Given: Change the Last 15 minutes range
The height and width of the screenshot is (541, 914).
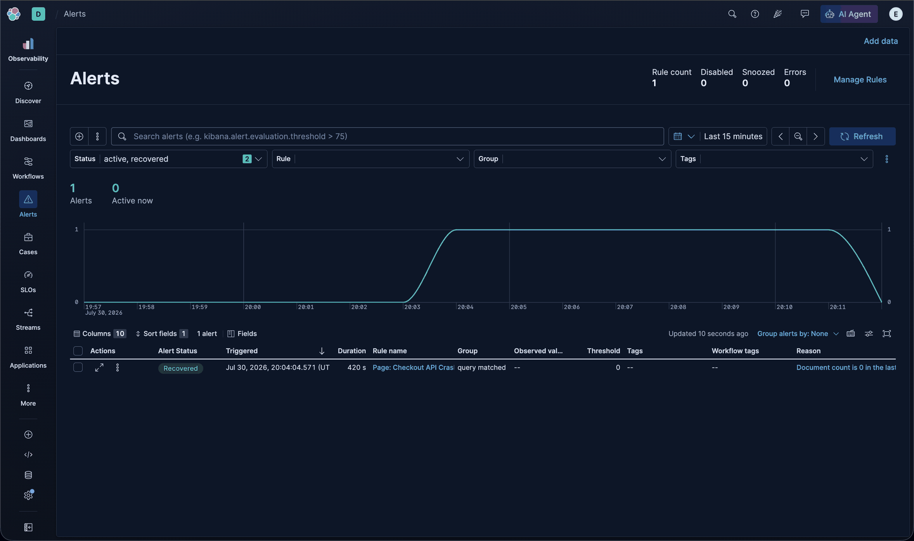Looking at the screenshot, I should [733, 136].
